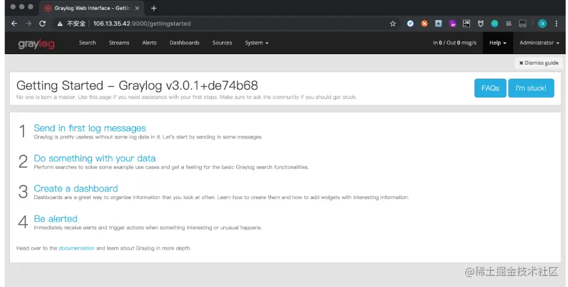Viewport: 568px width, 287px height.
Task: Open the Streams page
Action: pos(119,42)
